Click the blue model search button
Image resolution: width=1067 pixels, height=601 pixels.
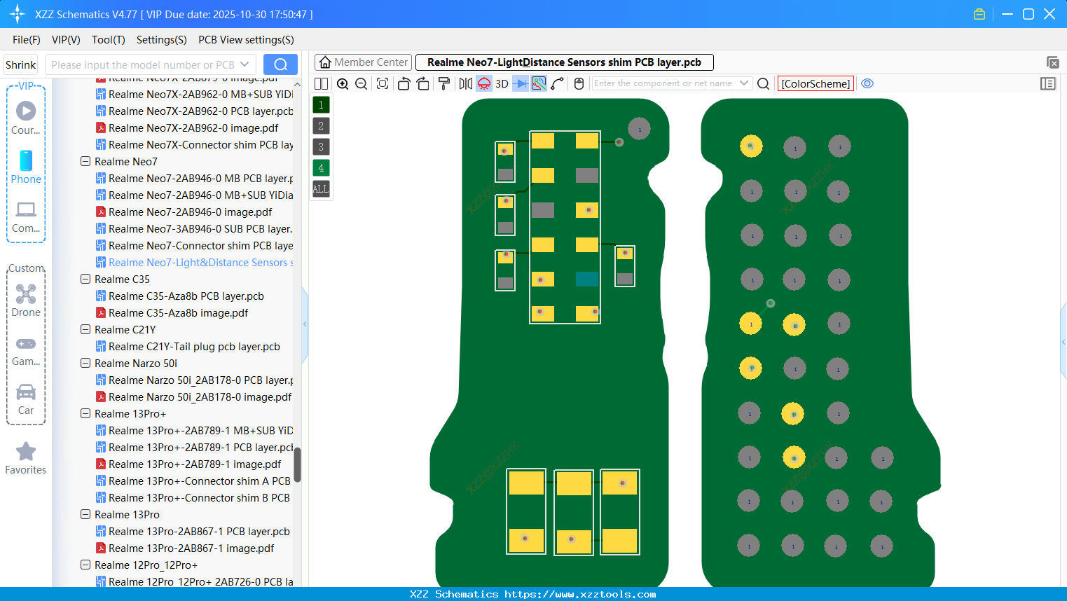tap(280, 64)
